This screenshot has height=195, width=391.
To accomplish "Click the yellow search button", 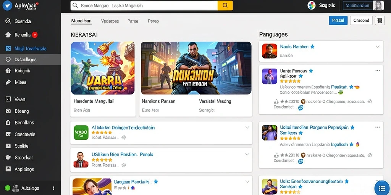I will click(x=225, y=5).
